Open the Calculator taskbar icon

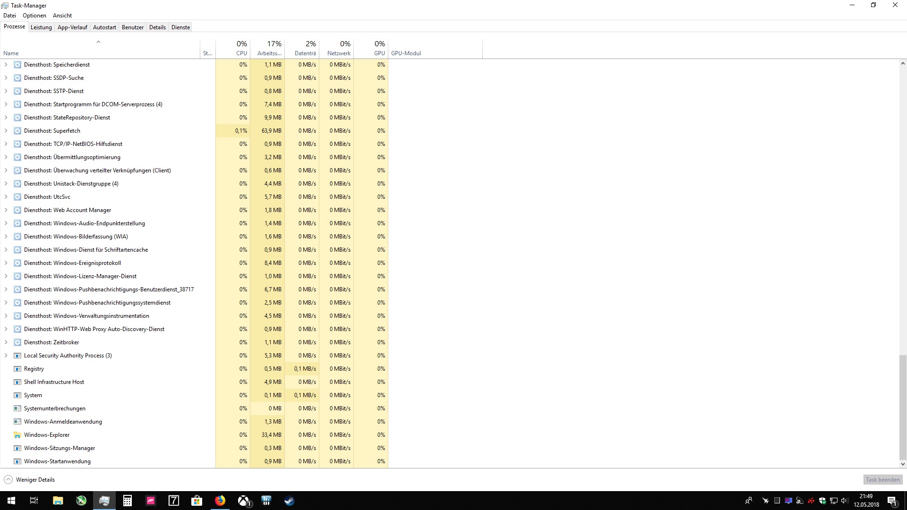tap(128, 501)
